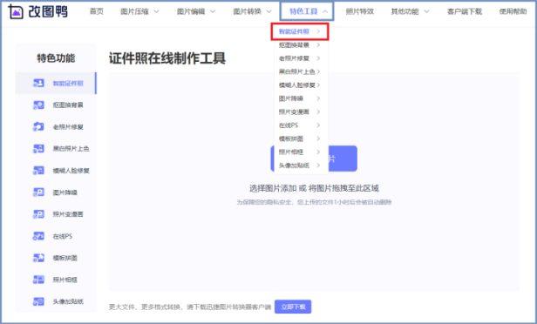Select the 图片降噪 sidebar icon
537x324 pixels.
tap(38, 192)
